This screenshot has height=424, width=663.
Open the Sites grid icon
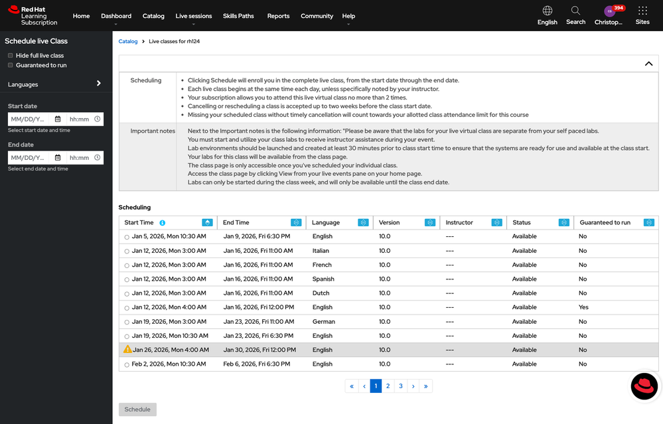(642, 11)
